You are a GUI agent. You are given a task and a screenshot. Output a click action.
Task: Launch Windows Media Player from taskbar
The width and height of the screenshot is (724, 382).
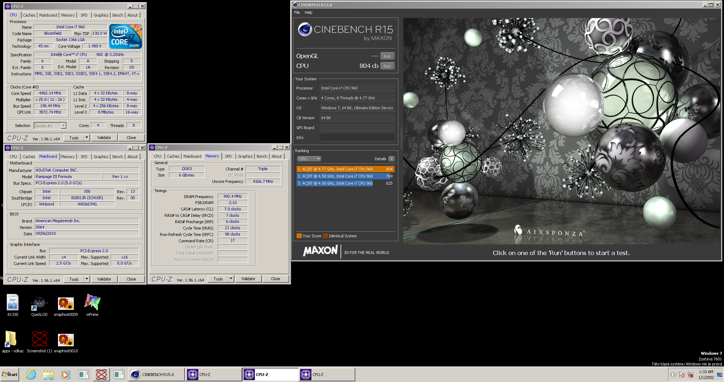point(65,375)
